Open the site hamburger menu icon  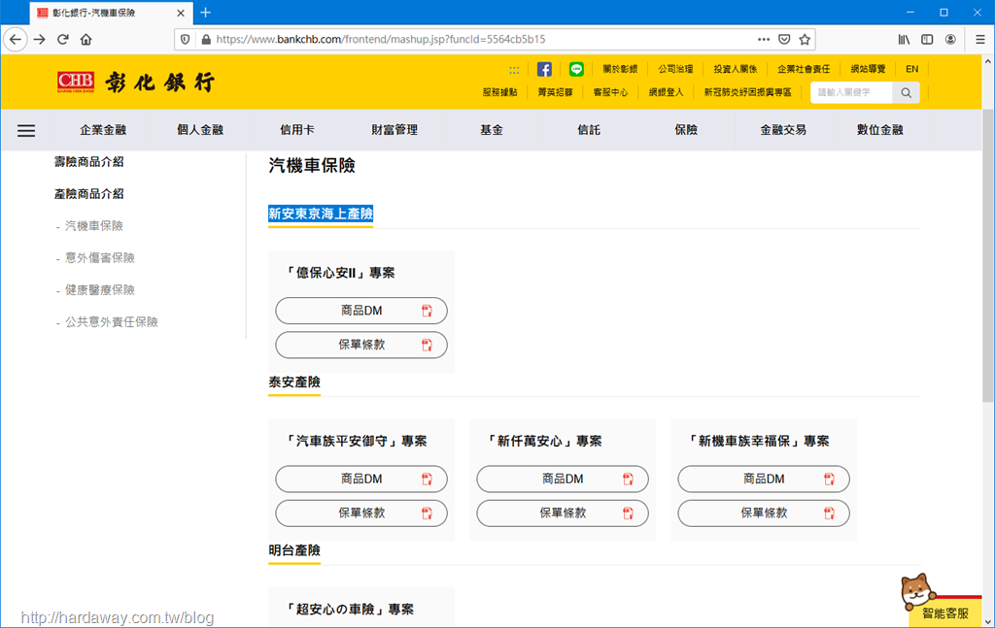pos(26,130)
